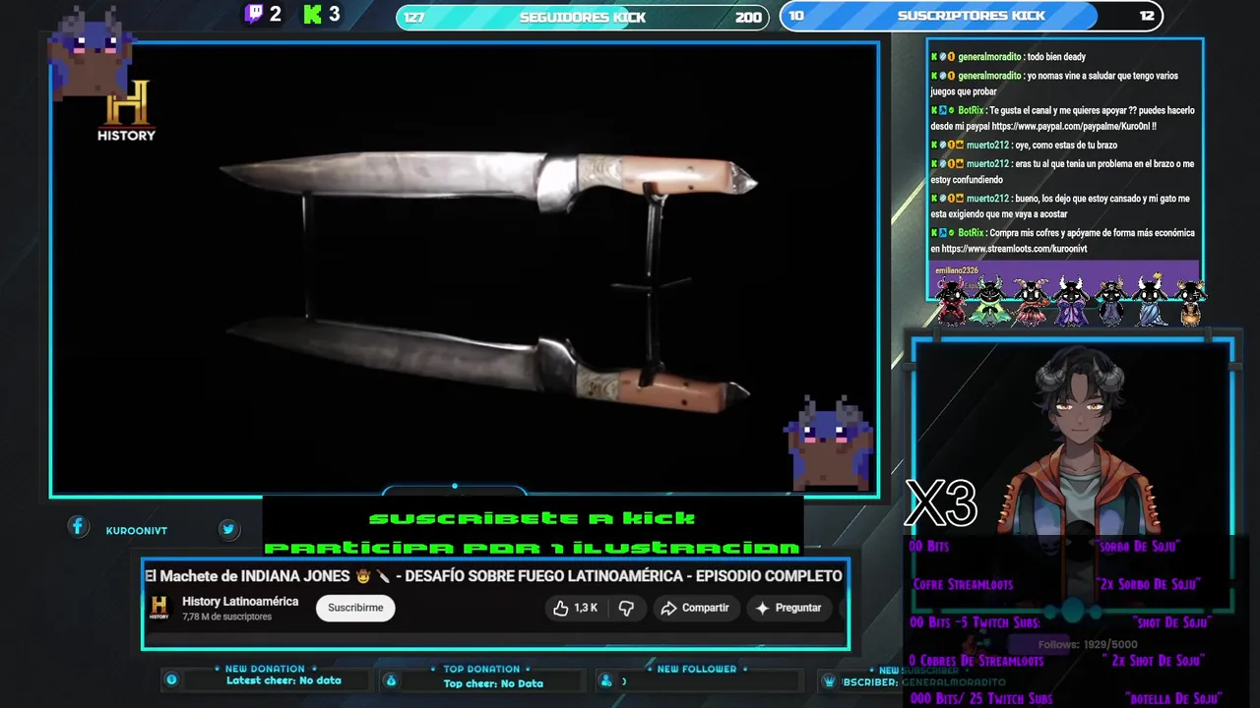Like the video with thumbs-up button

click(575, 608)
